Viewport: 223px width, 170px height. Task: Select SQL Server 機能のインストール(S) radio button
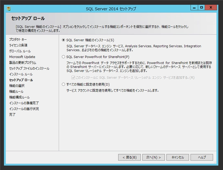[63, 40]
